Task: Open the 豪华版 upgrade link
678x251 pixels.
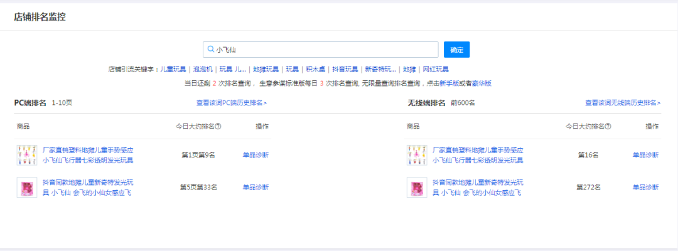Action: click(x=482, y=83)
